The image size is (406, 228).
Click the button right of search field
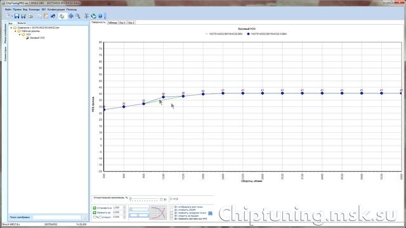click(84, 217)
